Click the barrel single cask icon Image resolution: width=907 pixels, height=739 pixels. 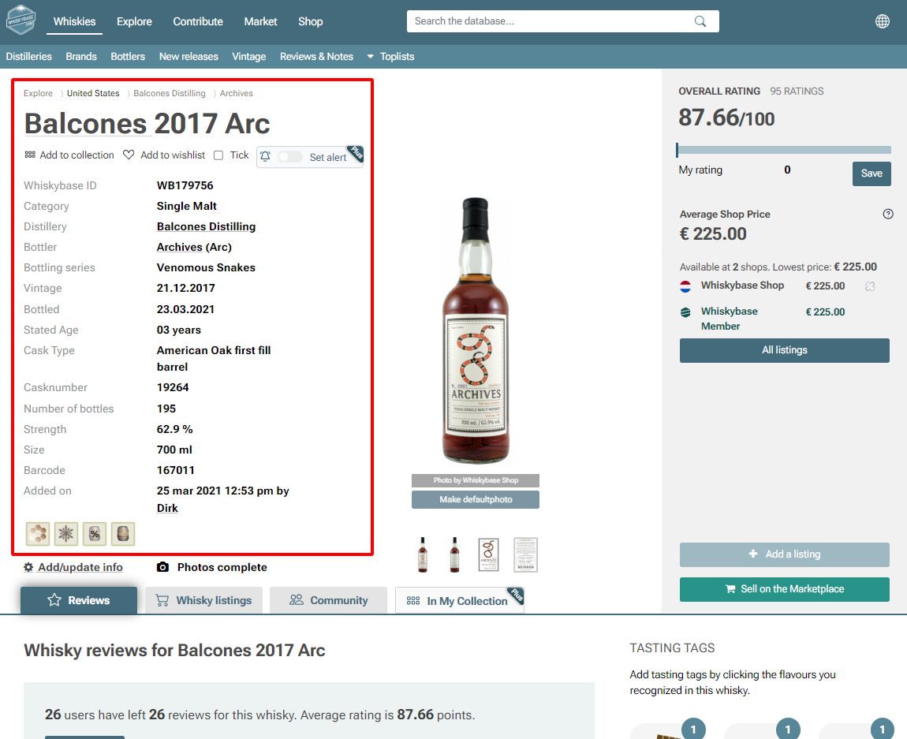point(122,534)
